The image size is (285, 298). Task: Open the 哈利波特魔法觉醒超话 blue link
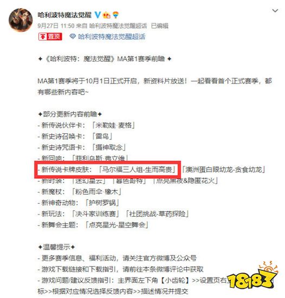click(x=112, y=36)
